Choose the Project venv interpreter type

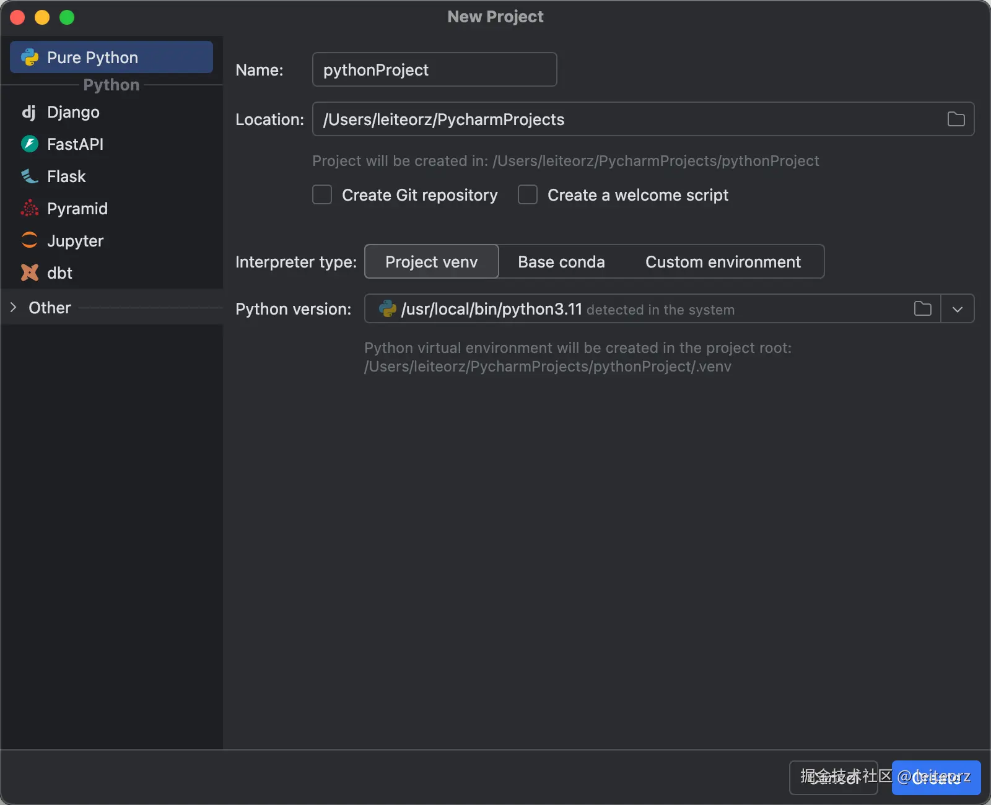[431, 262]
